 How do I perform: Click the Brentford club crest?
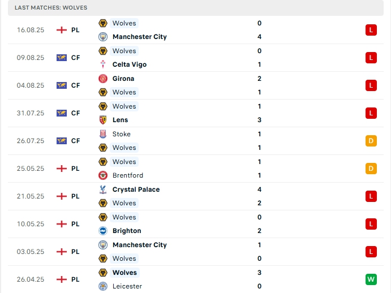(x=103, y=175)
